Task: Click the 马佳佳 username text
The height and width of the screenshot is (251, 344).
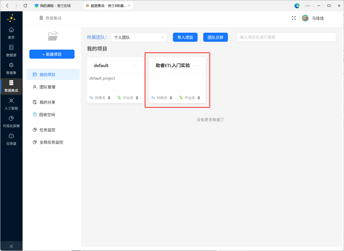Action: click(318, 18)
